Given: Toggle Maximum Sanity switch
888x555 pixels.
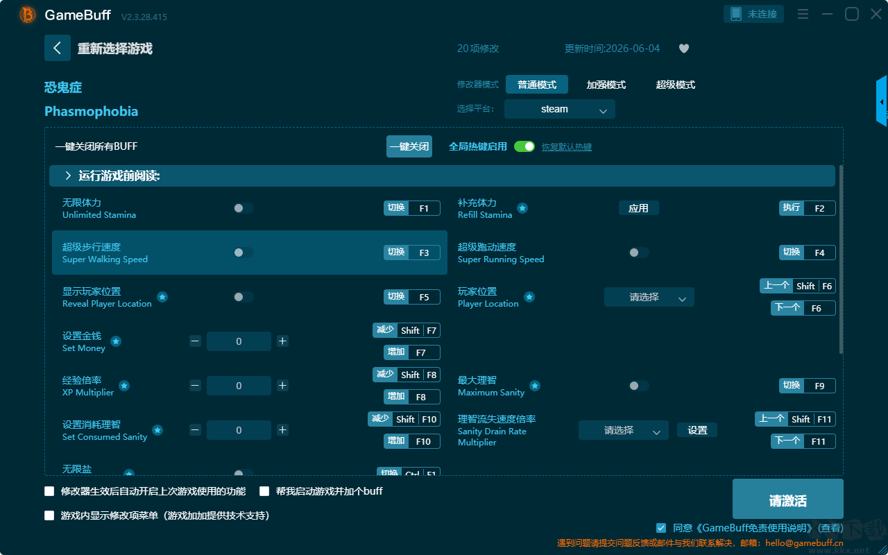Looking at the screenshot, I should coord(638,386).
